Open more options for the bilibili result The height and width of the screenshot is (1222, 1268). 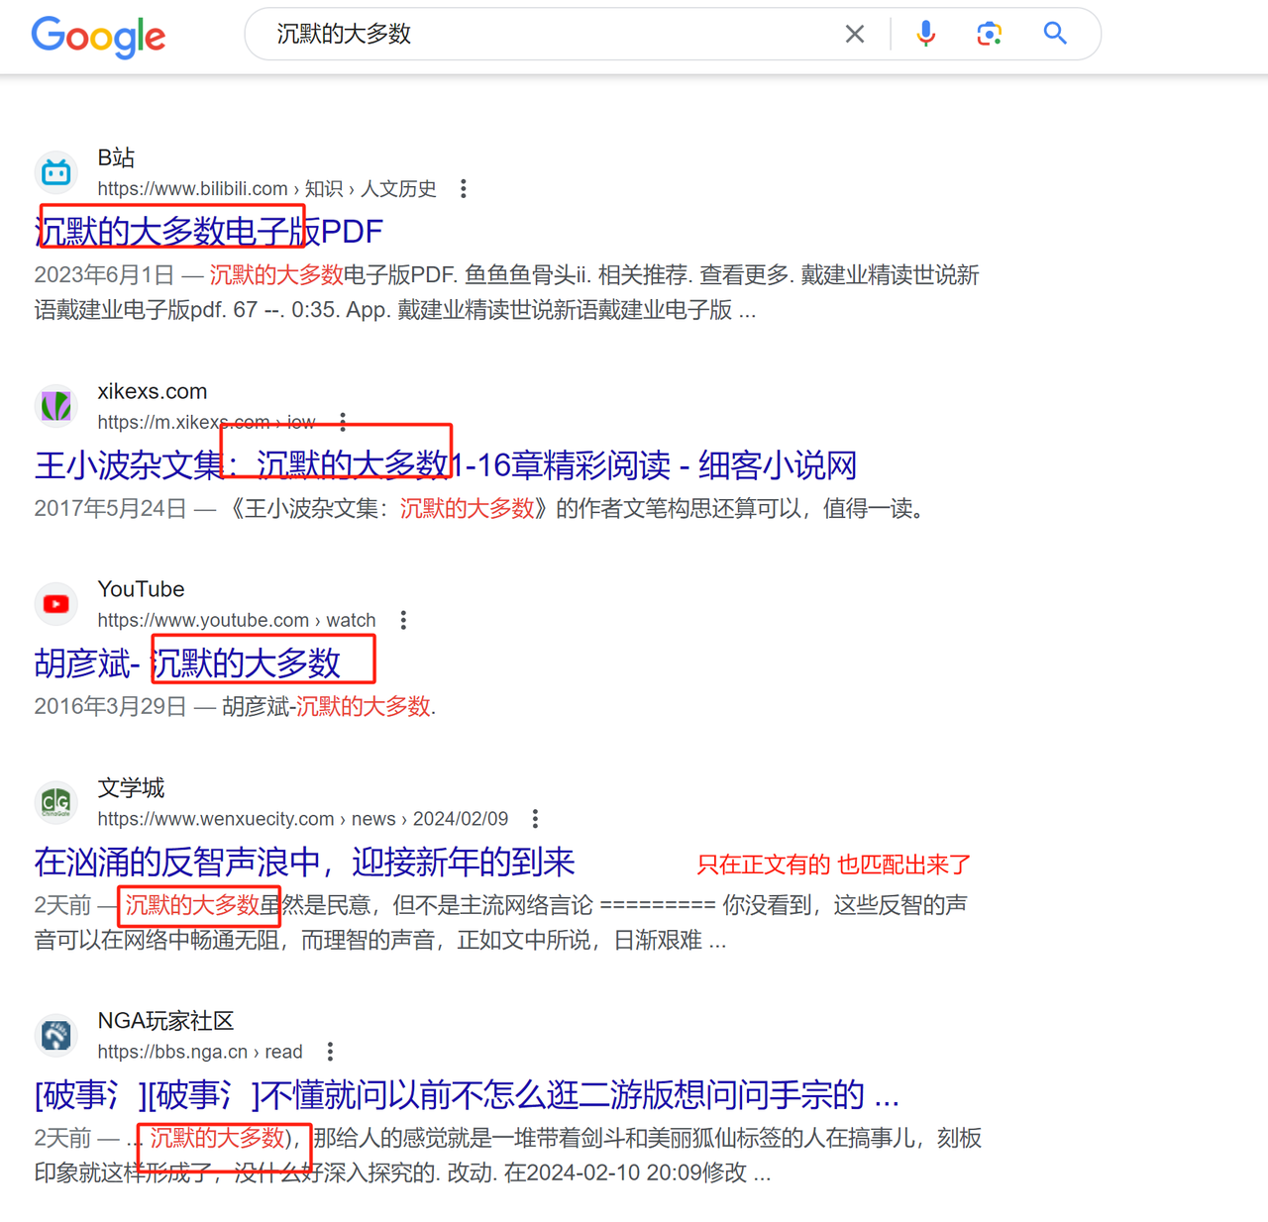pyautogui.click(x=463, y=189)
